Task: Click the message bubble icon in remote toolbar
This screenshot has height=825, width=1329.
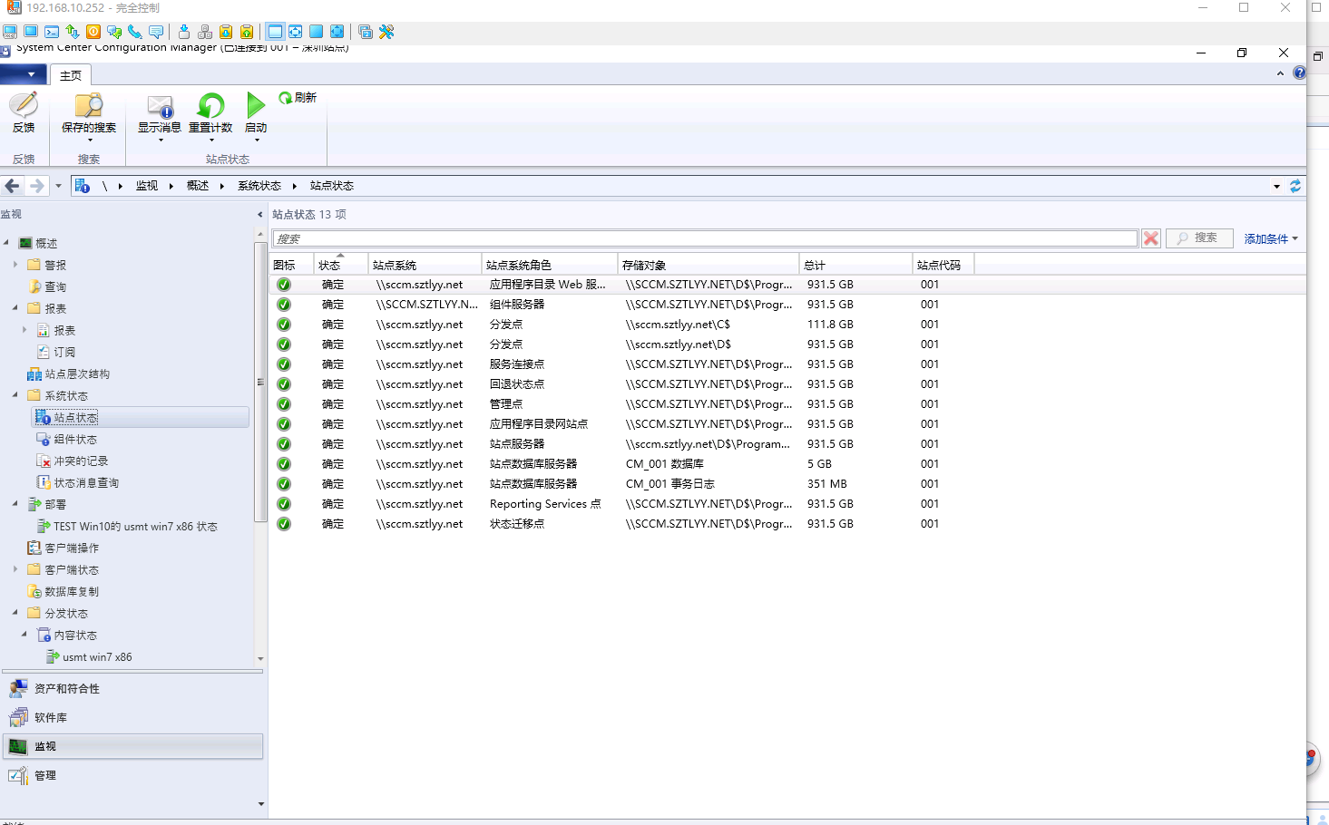Action: point(156,32)
